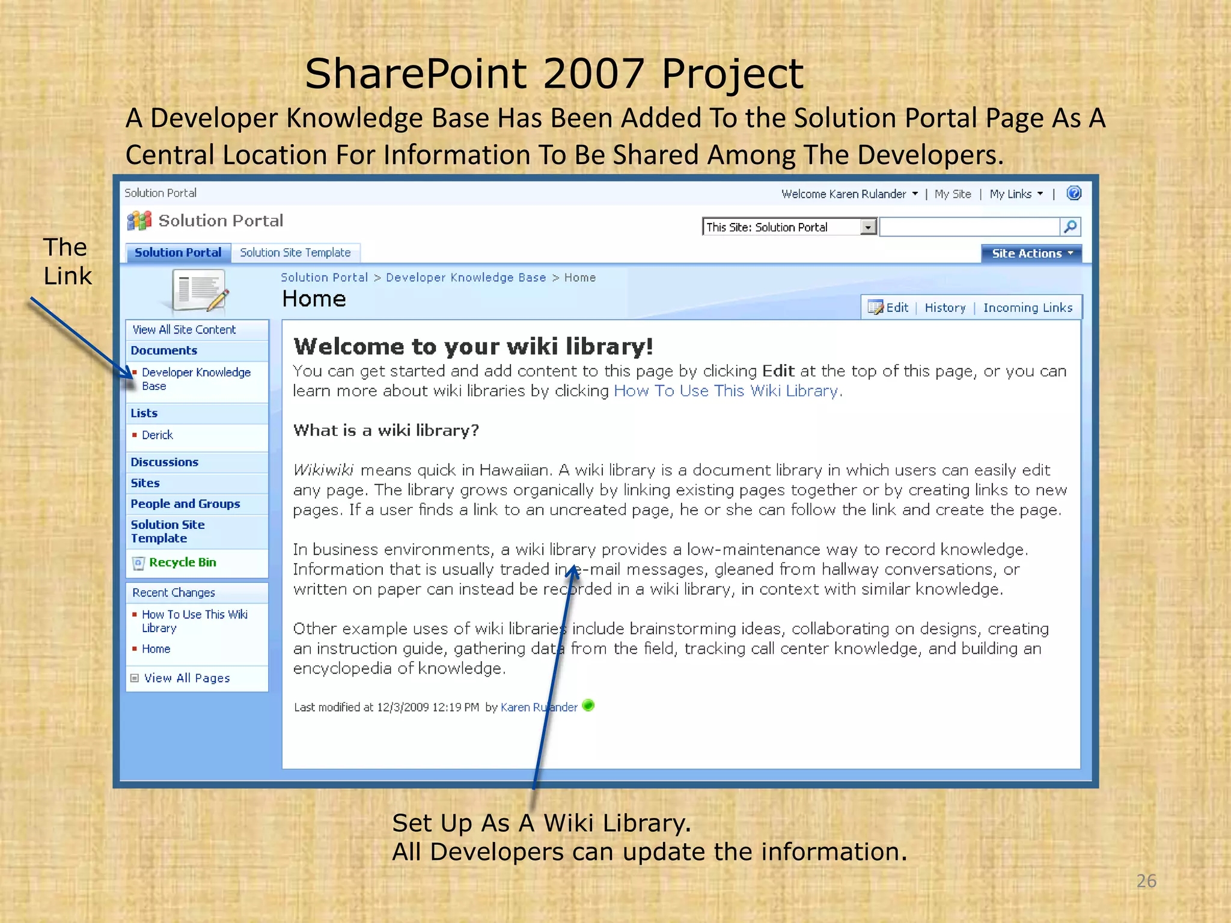The image size is (1231, 923).
Task: Switch to the Solution Portal tab
Action: point(178,252)
